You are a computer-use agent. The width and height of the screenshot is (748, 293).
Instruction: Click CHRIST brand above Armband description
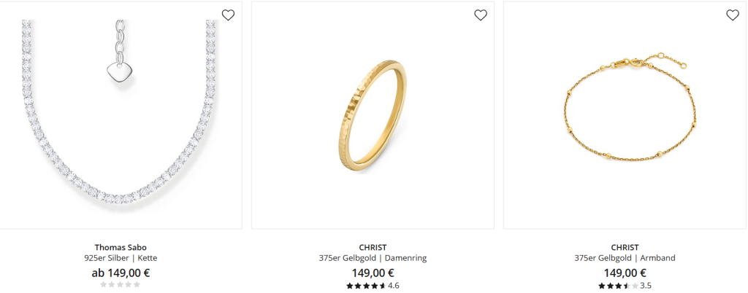[x=625, y=247]
